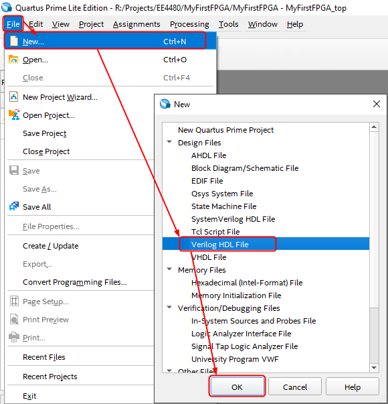Click the Quartus icon in New dialog
Screen dimensions: 388x404
tap(165, 104)
